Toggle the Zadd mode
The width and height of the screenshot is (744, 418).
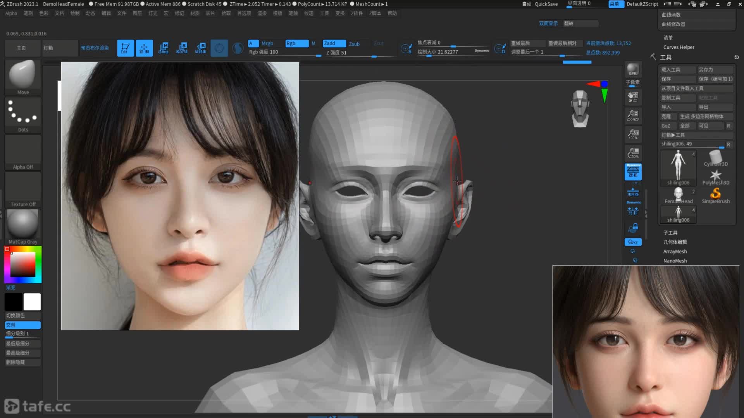[334, 43]
